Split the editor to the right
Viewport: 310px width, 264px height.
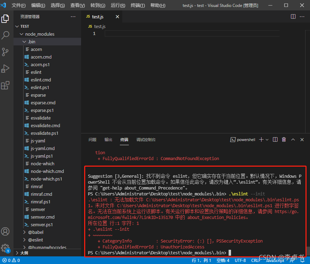pos(293,17)
